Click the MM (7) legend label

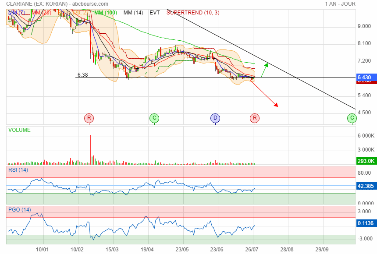point(16,13)
